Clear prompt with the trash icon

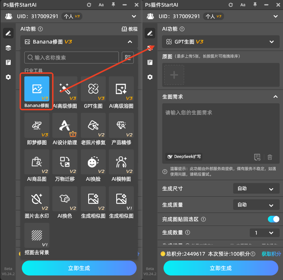point(270,157)
